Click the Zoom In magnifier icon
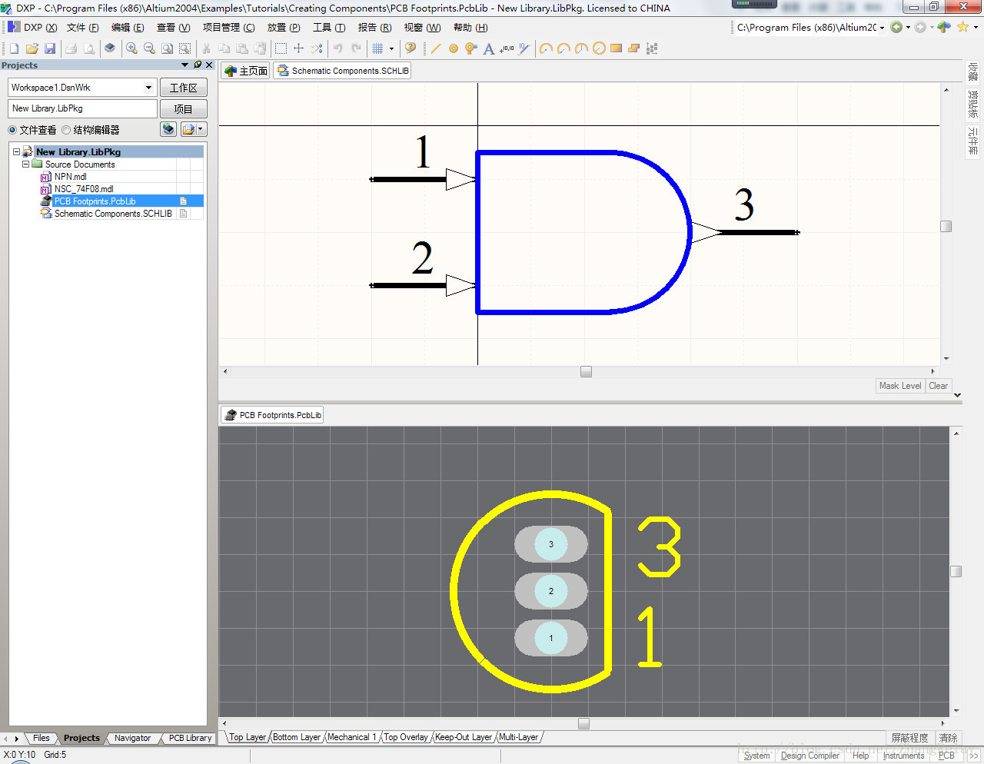Viewport: 984px width, 764px height. (131, 48)
